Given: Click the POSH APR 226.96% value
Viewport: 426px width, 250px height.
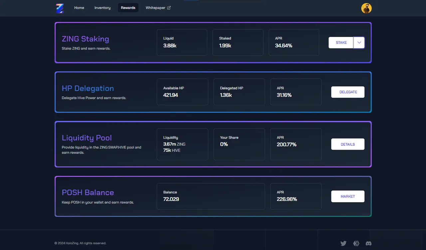Looking at the screenshot, I should click(x=287, y=199).
